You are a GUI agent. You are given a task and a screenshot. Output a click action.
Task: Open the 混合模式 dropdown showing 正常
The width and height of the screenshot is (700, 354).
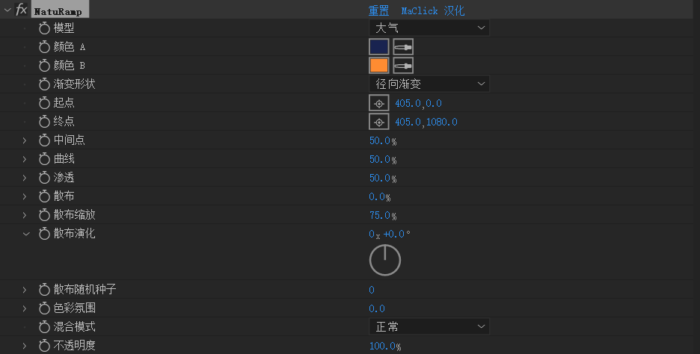[429, 327]
